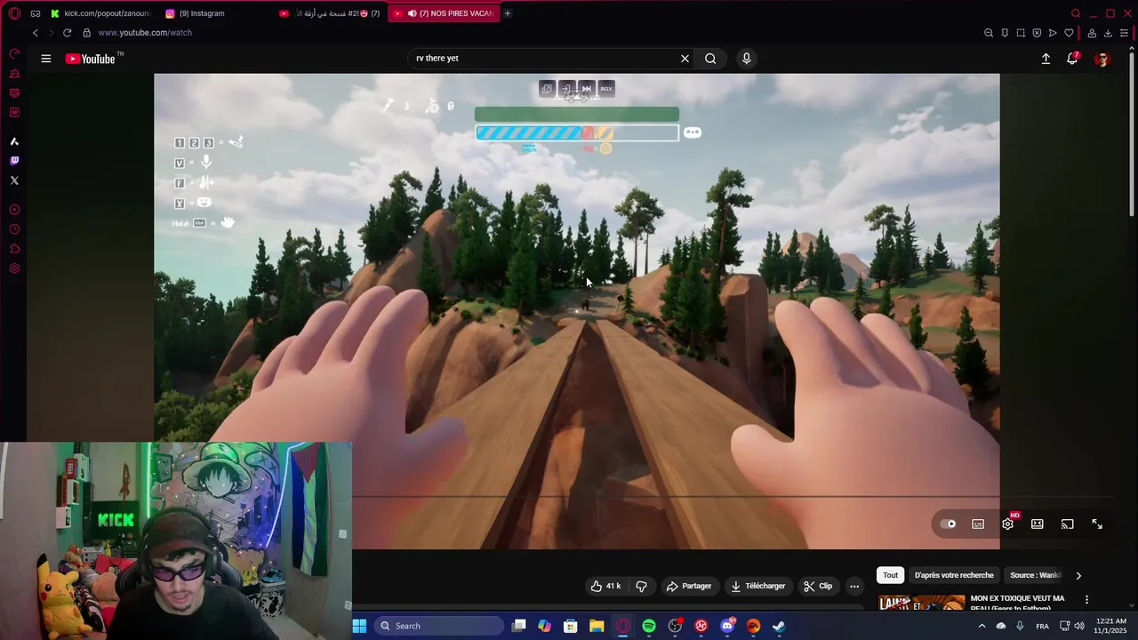1138x640 pixels.
Task: Go back in browser history
Action: point(35,33)
